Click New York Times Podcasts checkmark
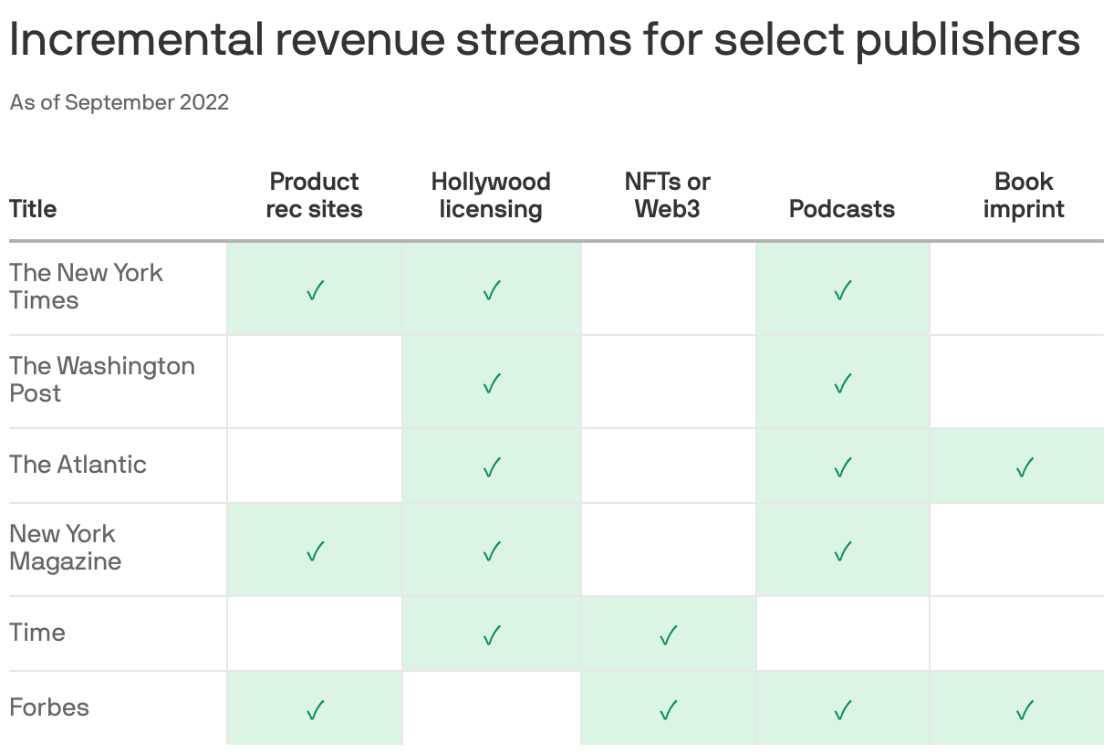1113x754 pixels. [x=843, y=291]
